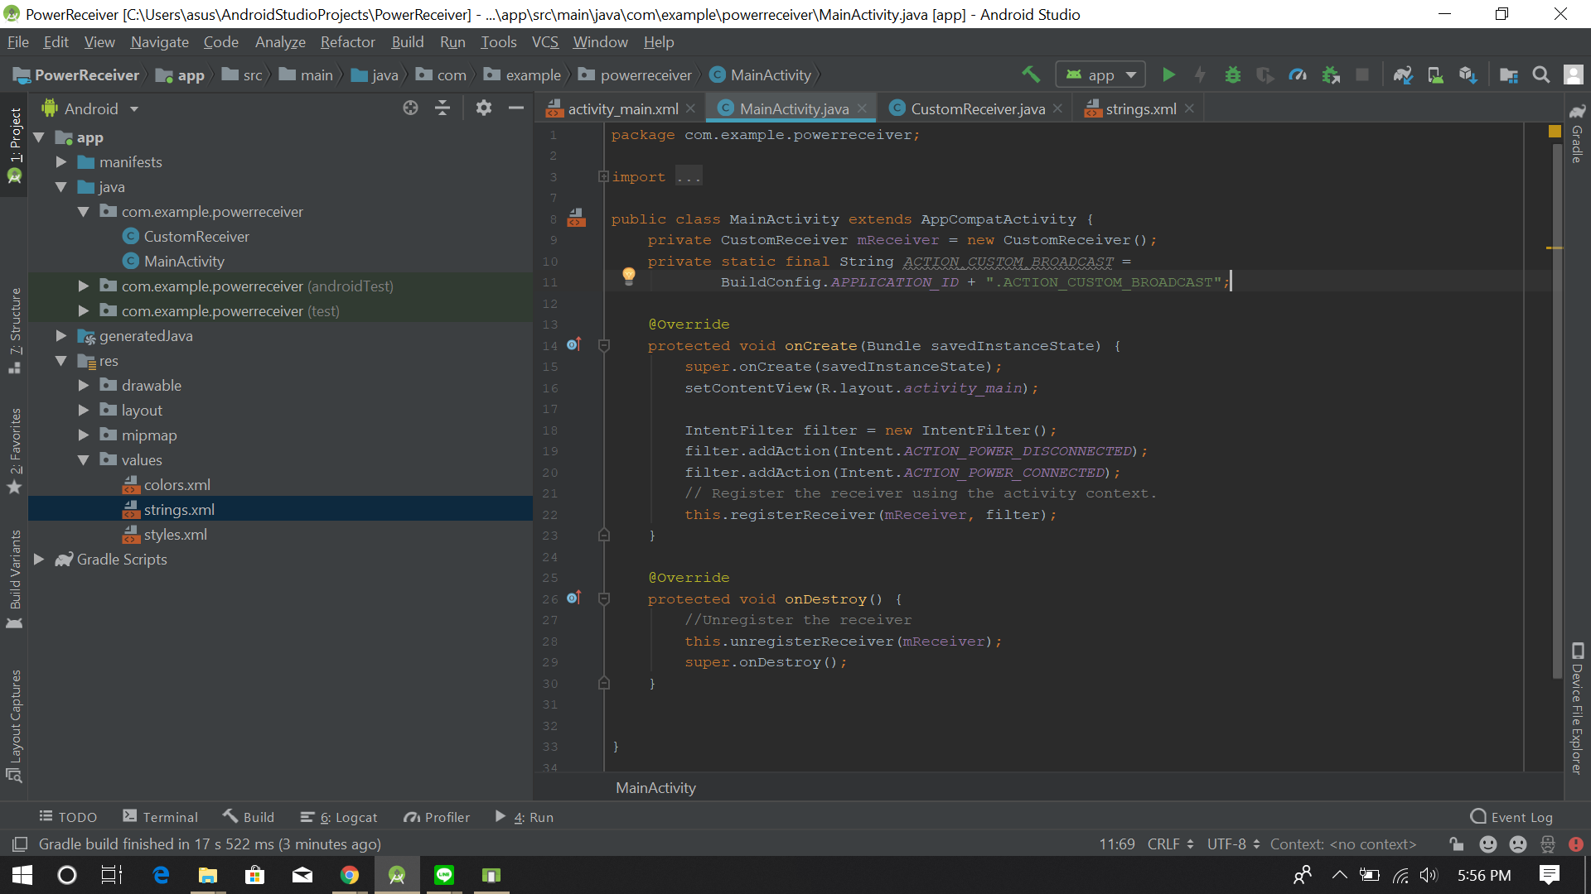Switch to the CustomReceiver.java tab

coord(975,108)
